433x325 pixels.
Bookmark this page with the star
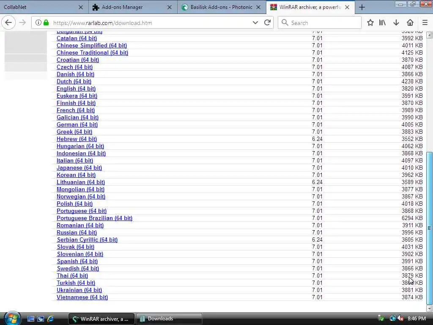pos(370,23)
